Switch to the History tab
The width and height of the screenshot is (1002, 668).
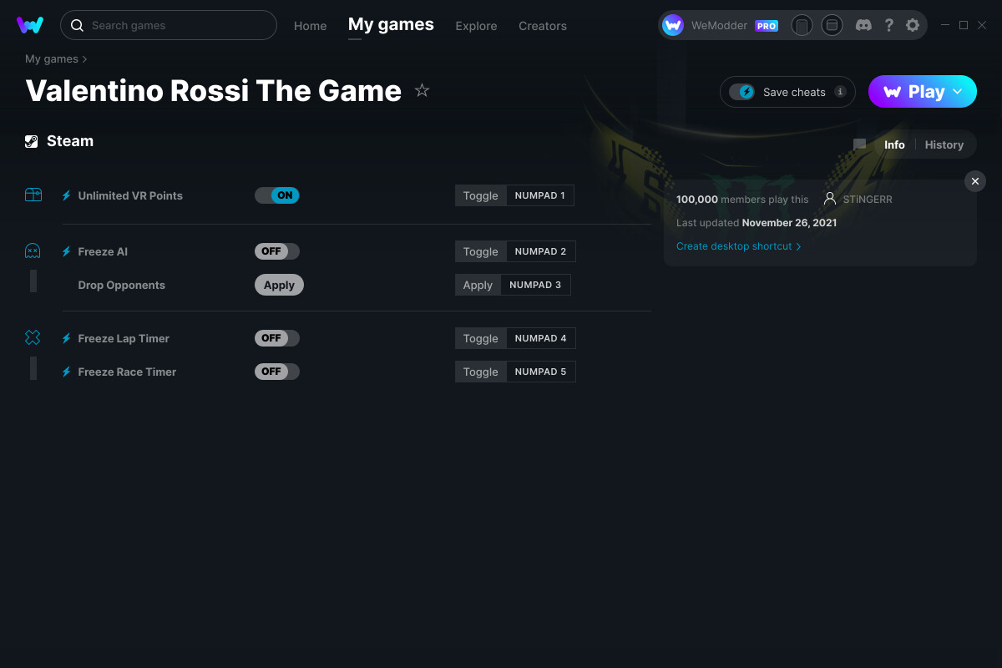click(944, 144)
